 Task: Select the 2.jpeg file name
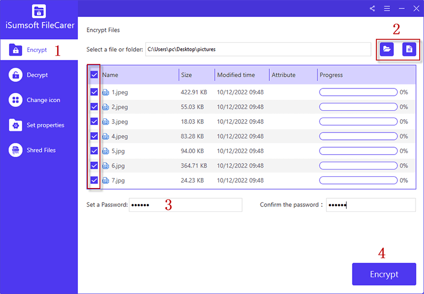(x=120, y=107)
